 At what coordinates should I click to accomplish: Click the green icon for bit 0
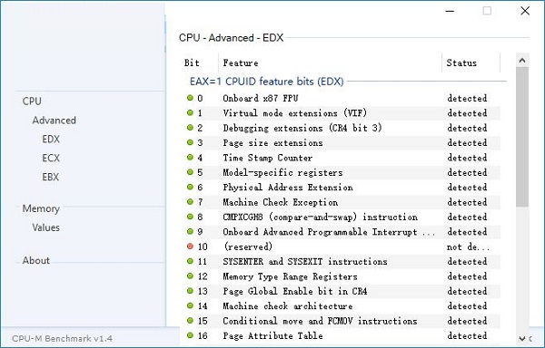click(x=190, y=98)
